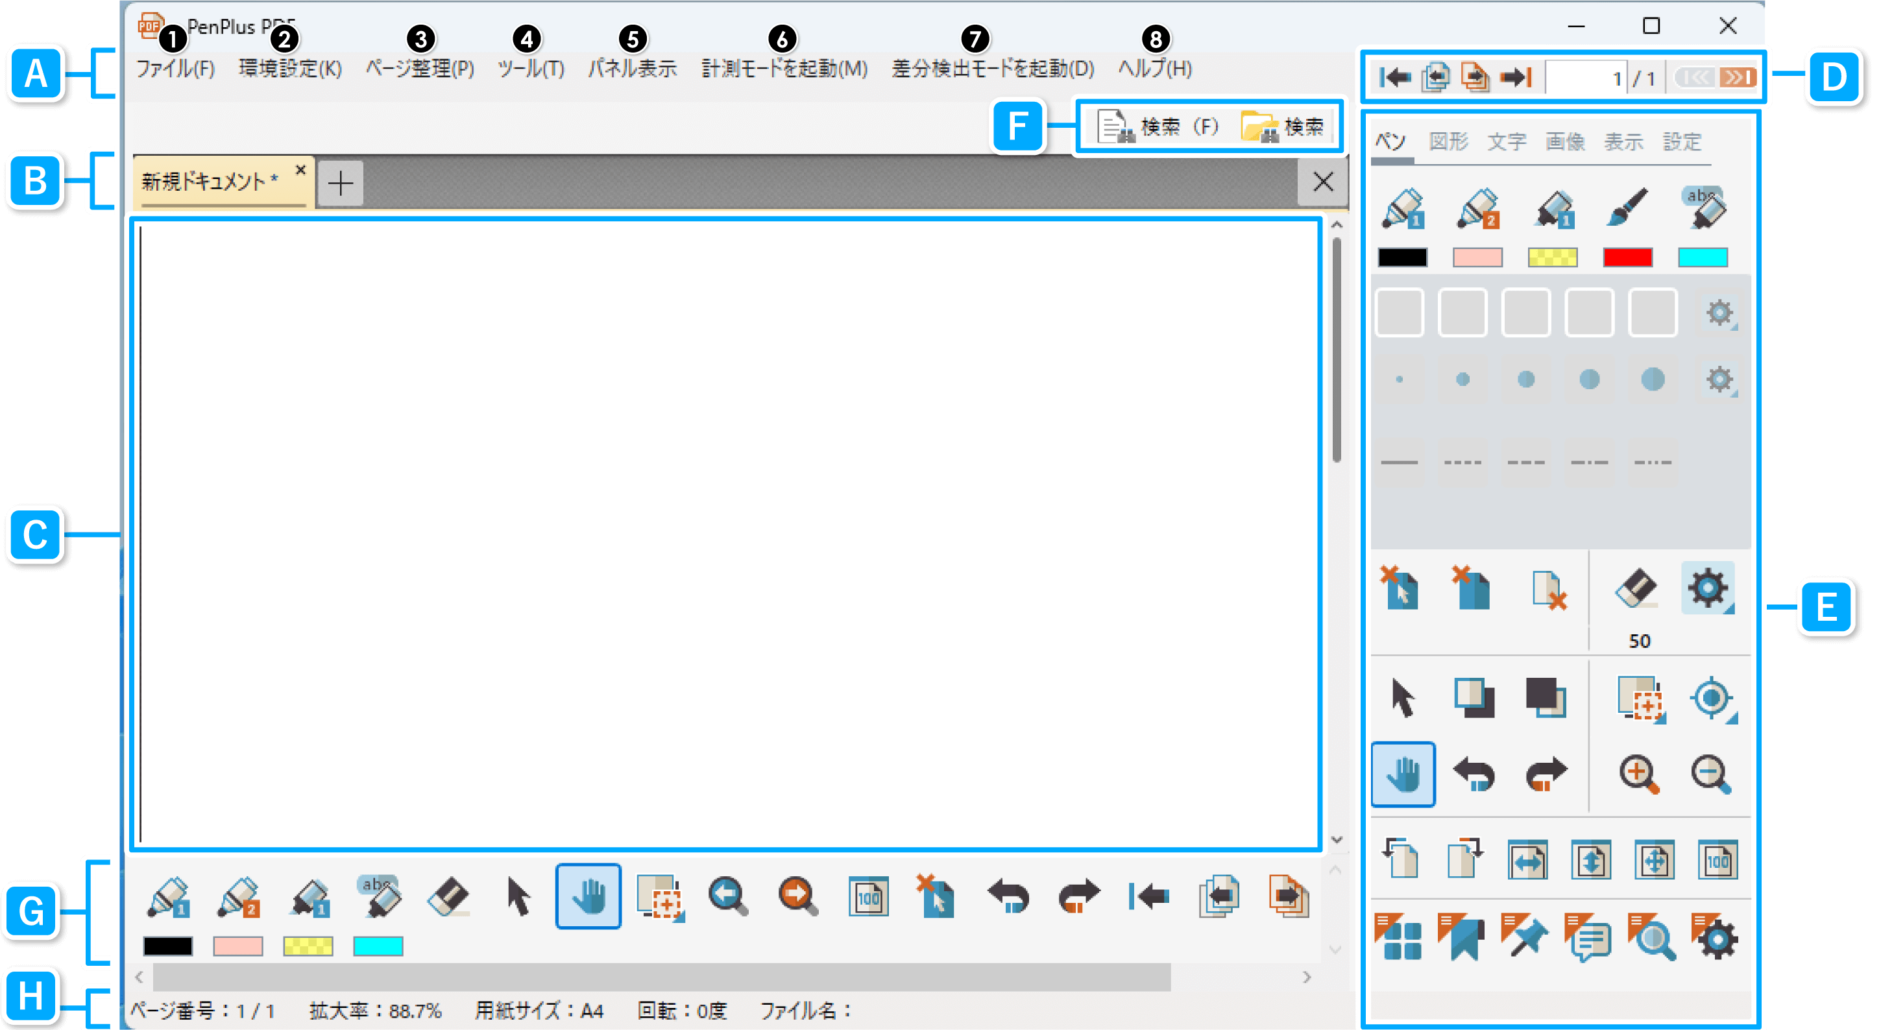Screen dimensions: 1881x1030
Task: Toggle the panel collapse double-arrow switch
Action: tap(1716, 77)
